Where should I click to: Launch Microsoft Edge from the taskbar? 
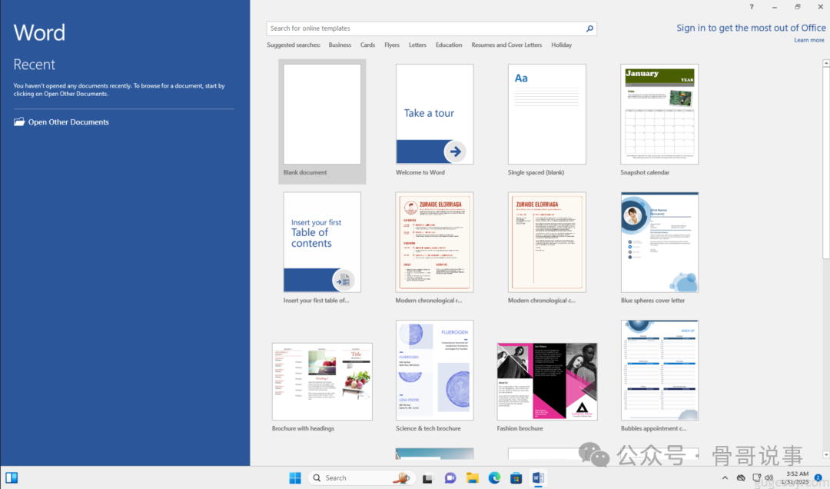tap(494, 478)
